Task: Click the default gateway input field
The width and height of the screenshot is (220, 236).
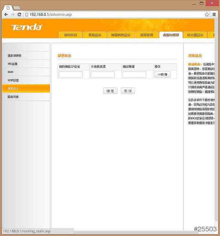Action: [135, 75]
